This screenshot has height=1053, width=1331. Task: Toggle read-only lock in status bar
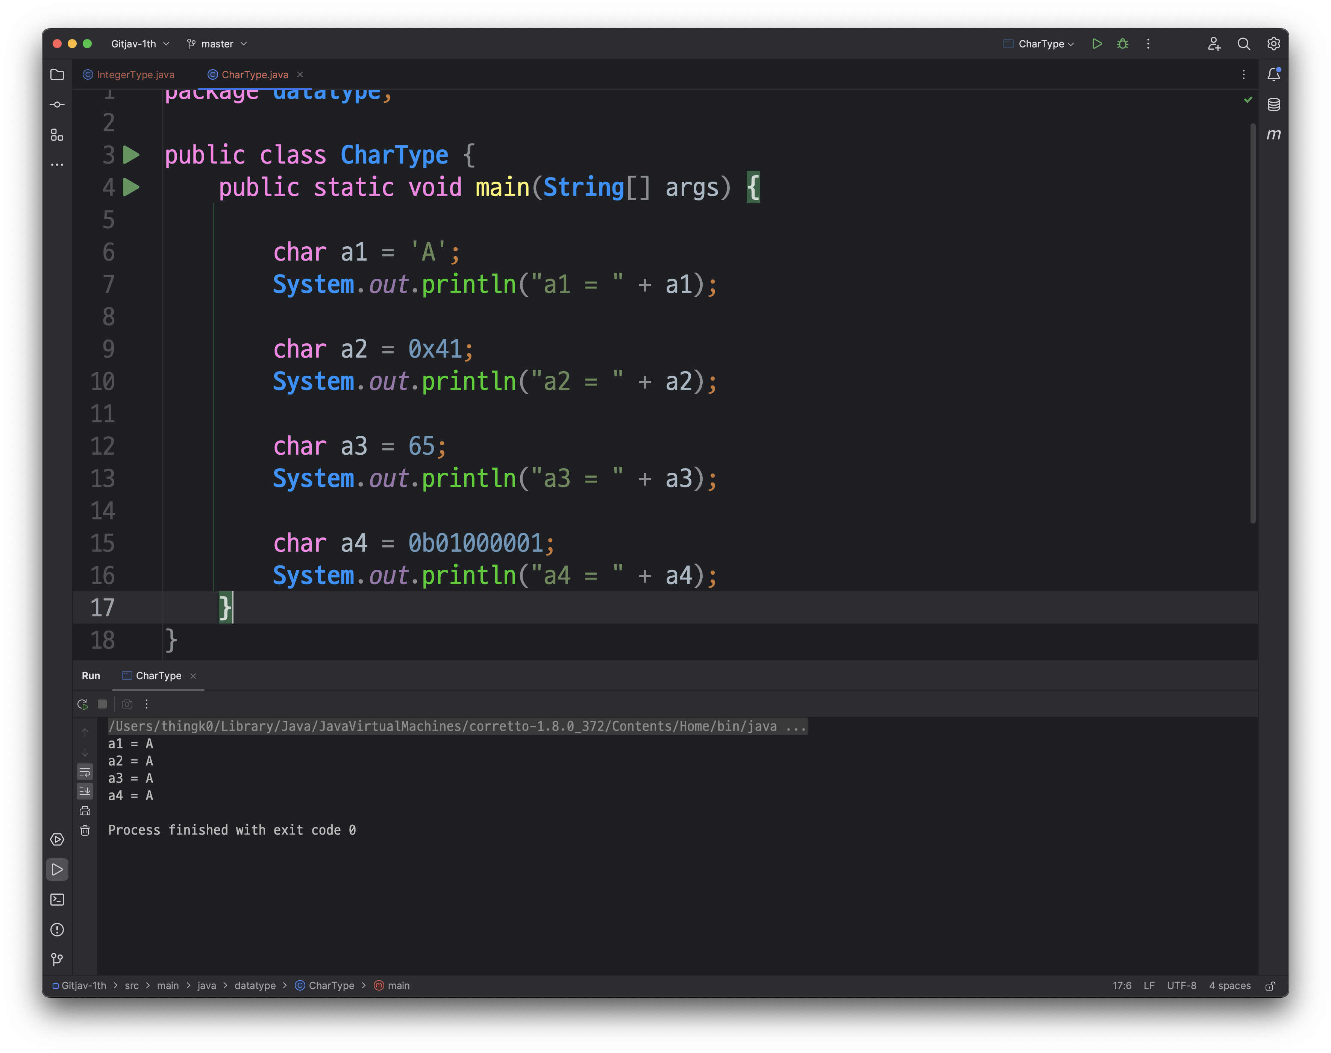[1270, 986]
